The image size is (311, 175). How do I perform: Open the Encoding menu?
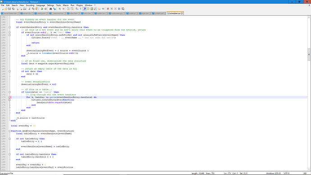(30, 5)
